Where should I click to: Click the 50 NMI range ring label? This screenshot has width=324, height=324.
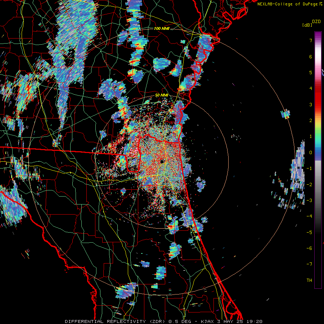[162, 95]
